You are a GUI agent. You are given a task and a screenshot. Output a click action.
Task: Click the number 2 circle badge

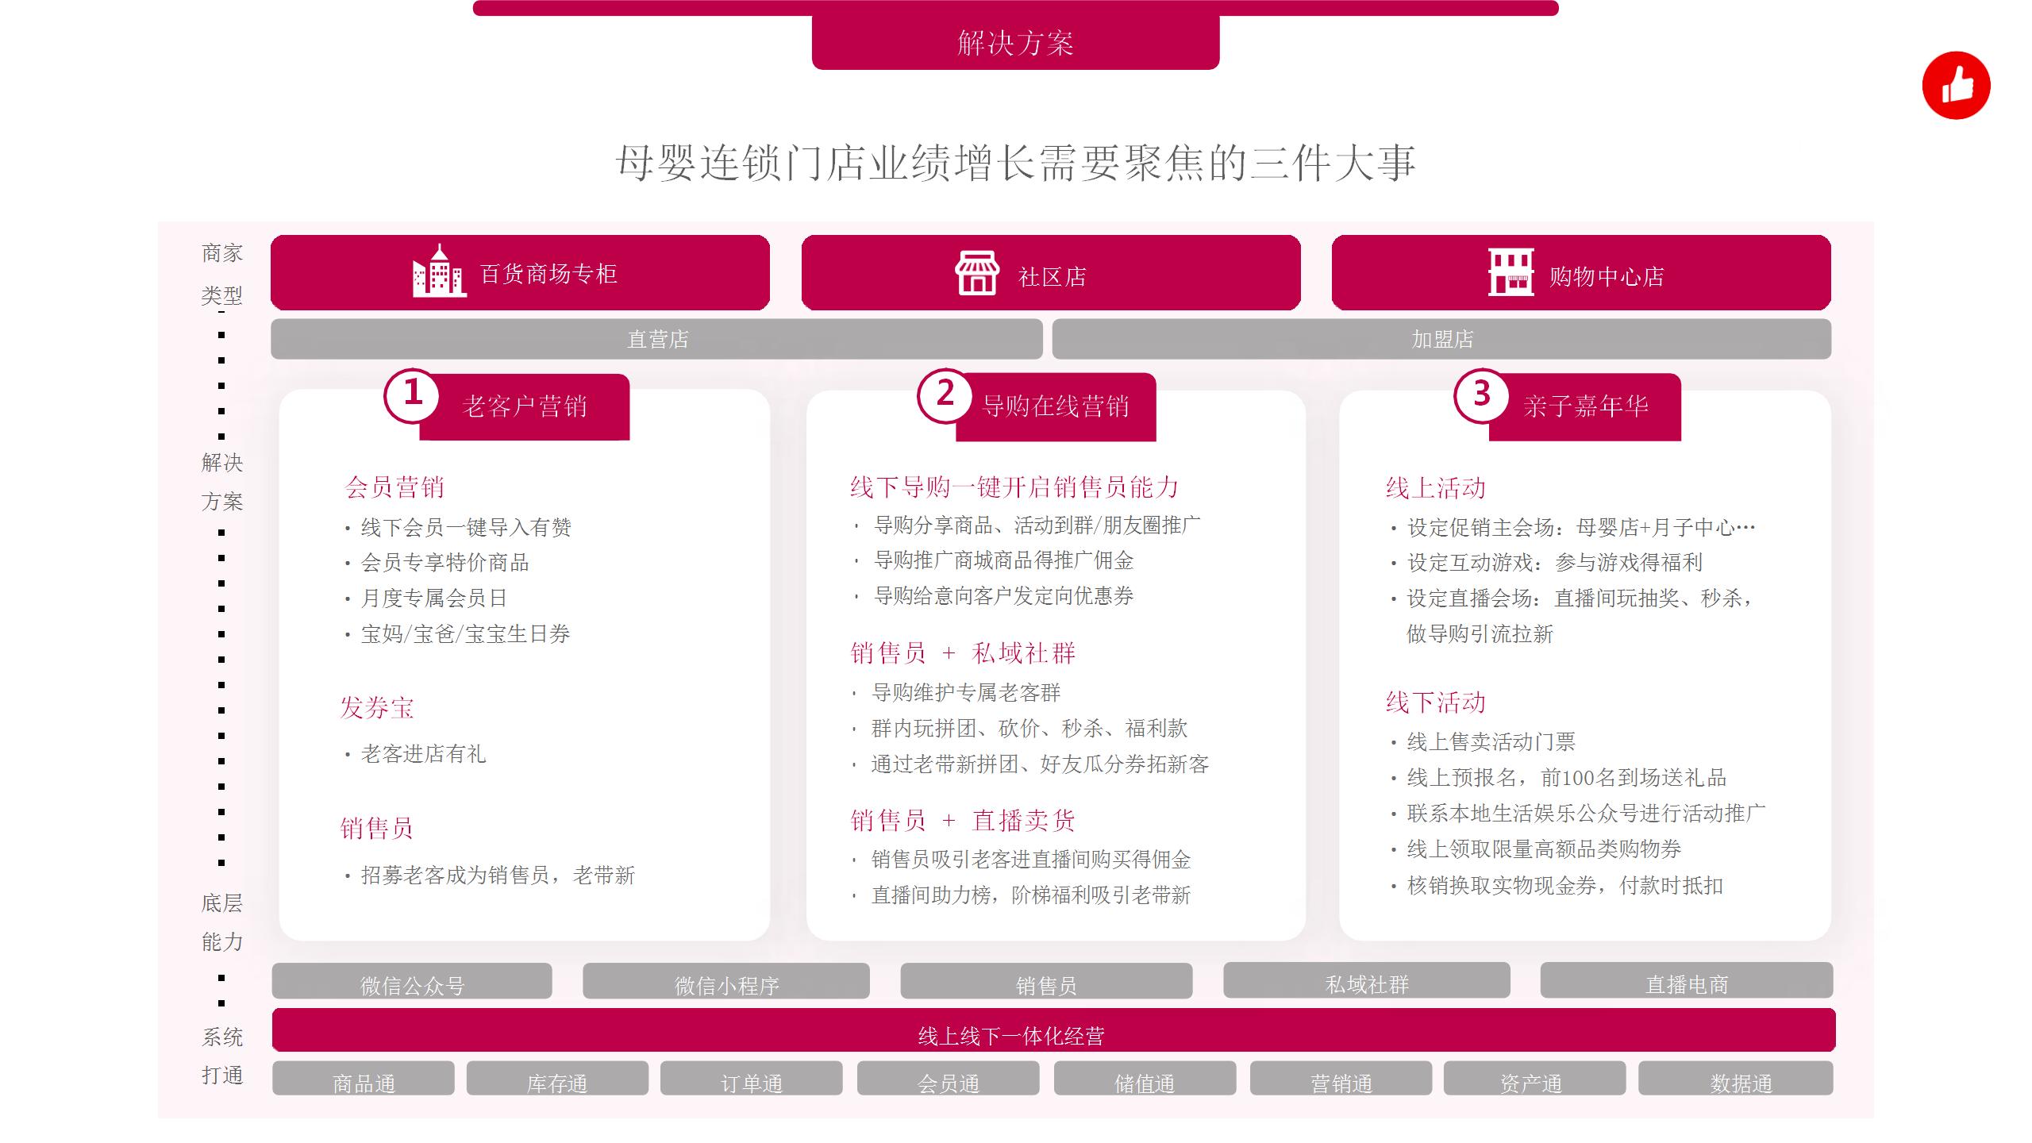point(945,394)
